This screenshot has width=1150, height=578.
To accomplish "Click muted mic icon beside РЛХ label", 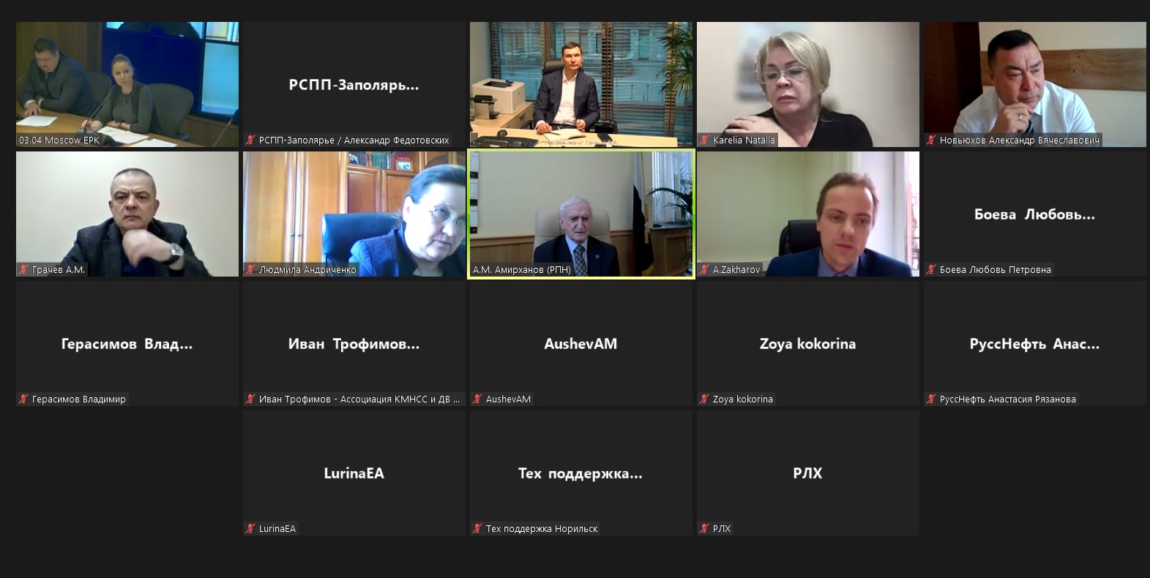I will (x=704, y=529).
